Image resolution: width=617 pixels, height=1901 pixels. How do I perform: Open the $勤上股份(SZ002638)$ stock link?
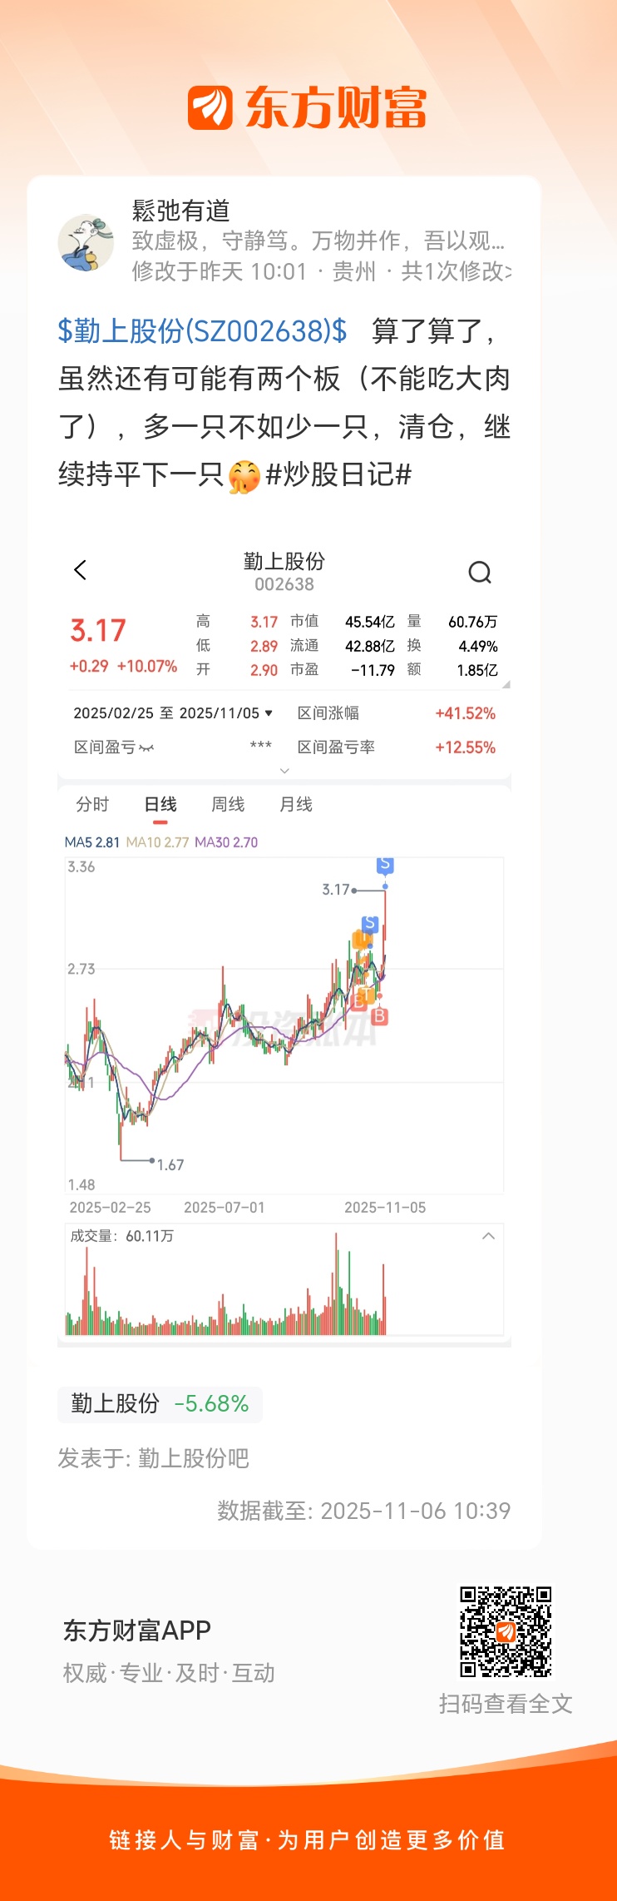(x=202, y=331)
